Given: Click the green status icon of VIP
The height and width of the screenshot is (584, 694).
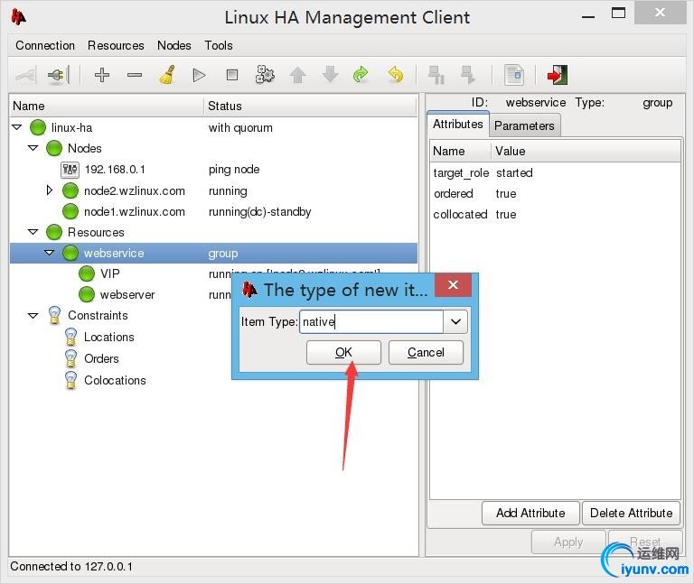Looking at the screenshot, I should 87,273.
